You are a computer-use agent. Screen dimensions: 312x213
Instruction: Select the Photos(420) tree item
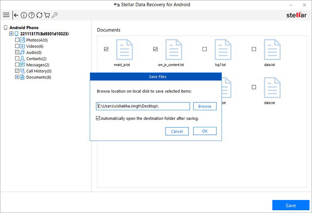pos(37,40)
